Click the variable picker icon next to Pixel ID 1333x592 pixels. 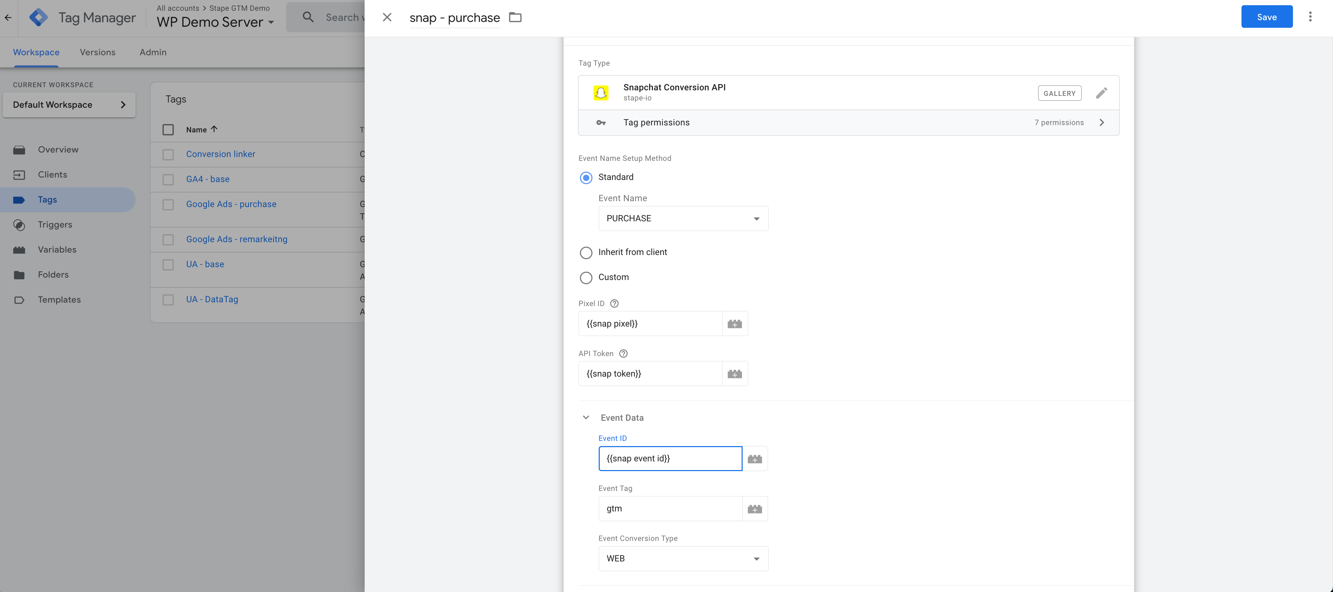pos(734,323)
